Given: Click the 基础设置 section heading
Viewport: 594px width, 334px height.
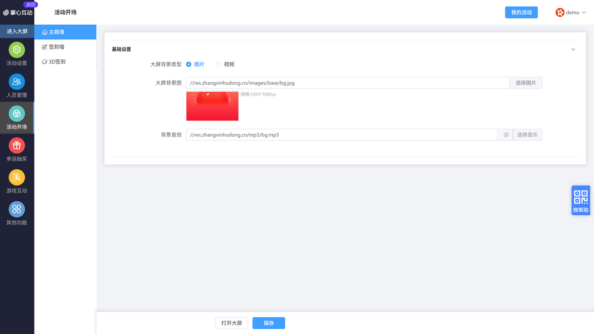Looking at the screenshot, I should 121,49.
